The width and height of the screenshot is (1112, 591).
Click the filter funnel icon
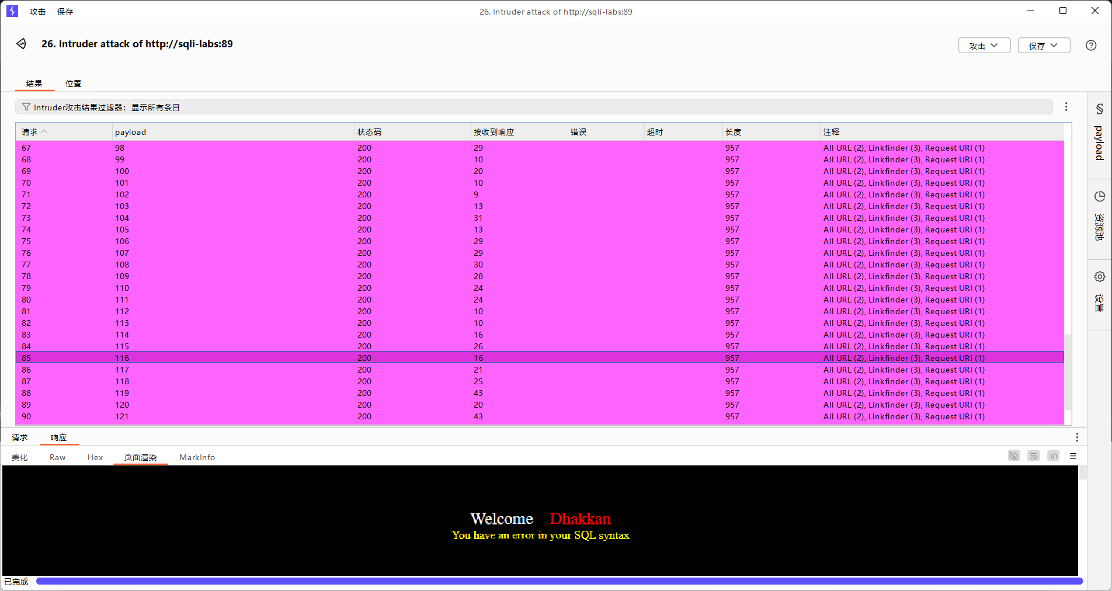point(26,107)
